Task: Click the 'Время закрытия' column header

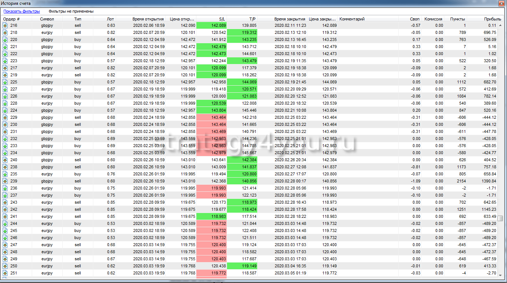Action: coord(290,19)
